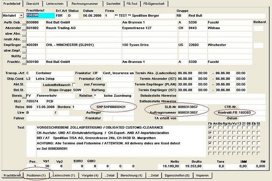Click the Auflieger input field
Screen dimensions: 272x181
click(118, 113)
